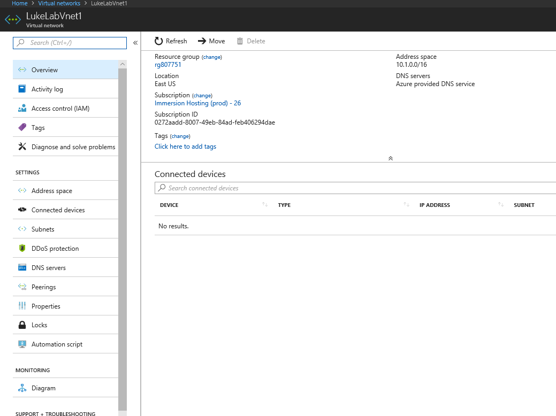
Task: Click the Subnets icon
Action: [x=22, y=229]
